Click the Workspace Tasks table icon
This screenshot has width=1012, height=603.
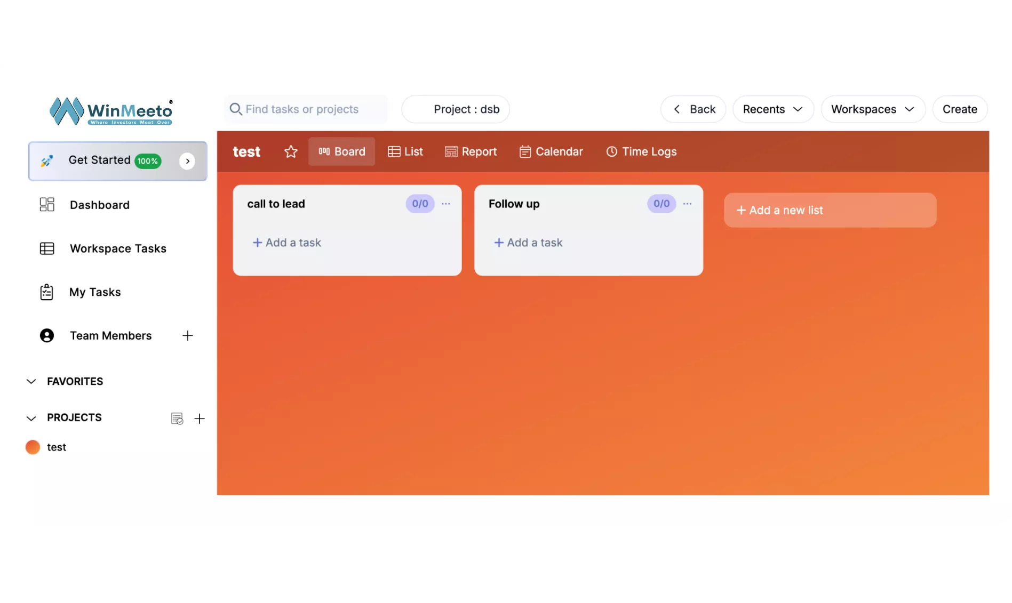pyautogui.click(x=47, y=248)
